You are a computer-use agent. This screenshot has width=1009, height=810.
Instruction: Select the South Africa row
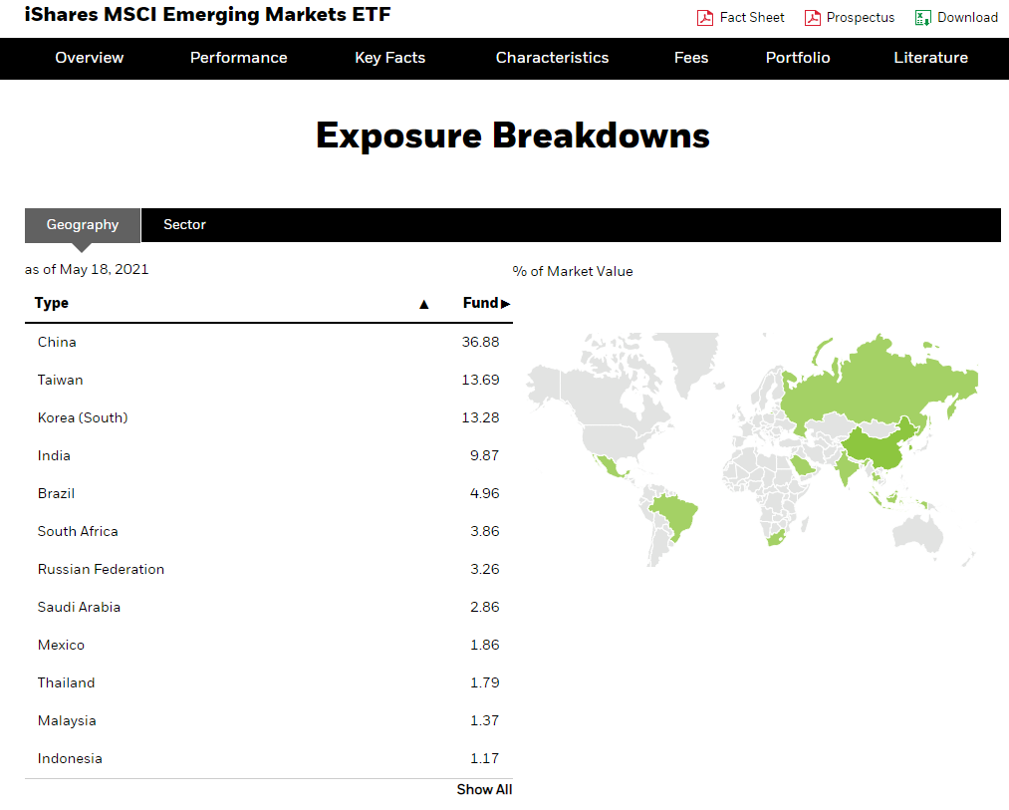click(x=268, y=532)
